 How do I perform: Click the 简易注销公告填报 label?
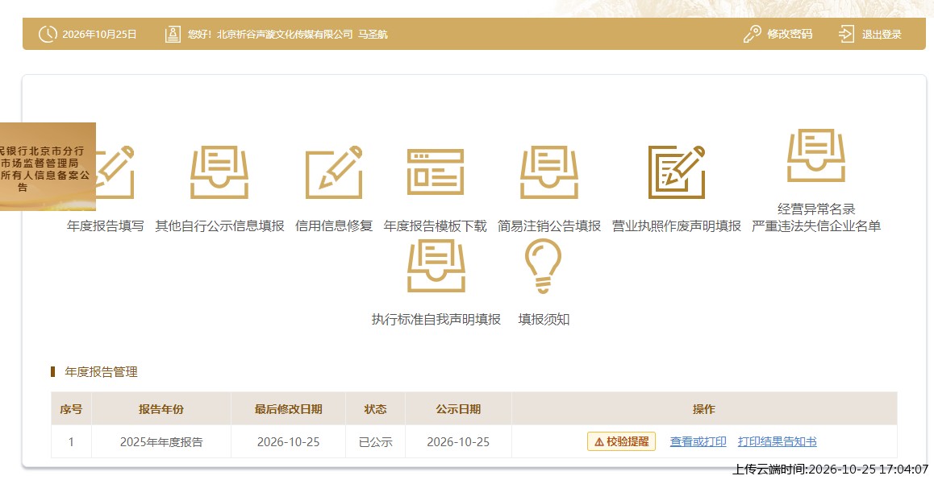pyautogui.click(x=549, y=226)
